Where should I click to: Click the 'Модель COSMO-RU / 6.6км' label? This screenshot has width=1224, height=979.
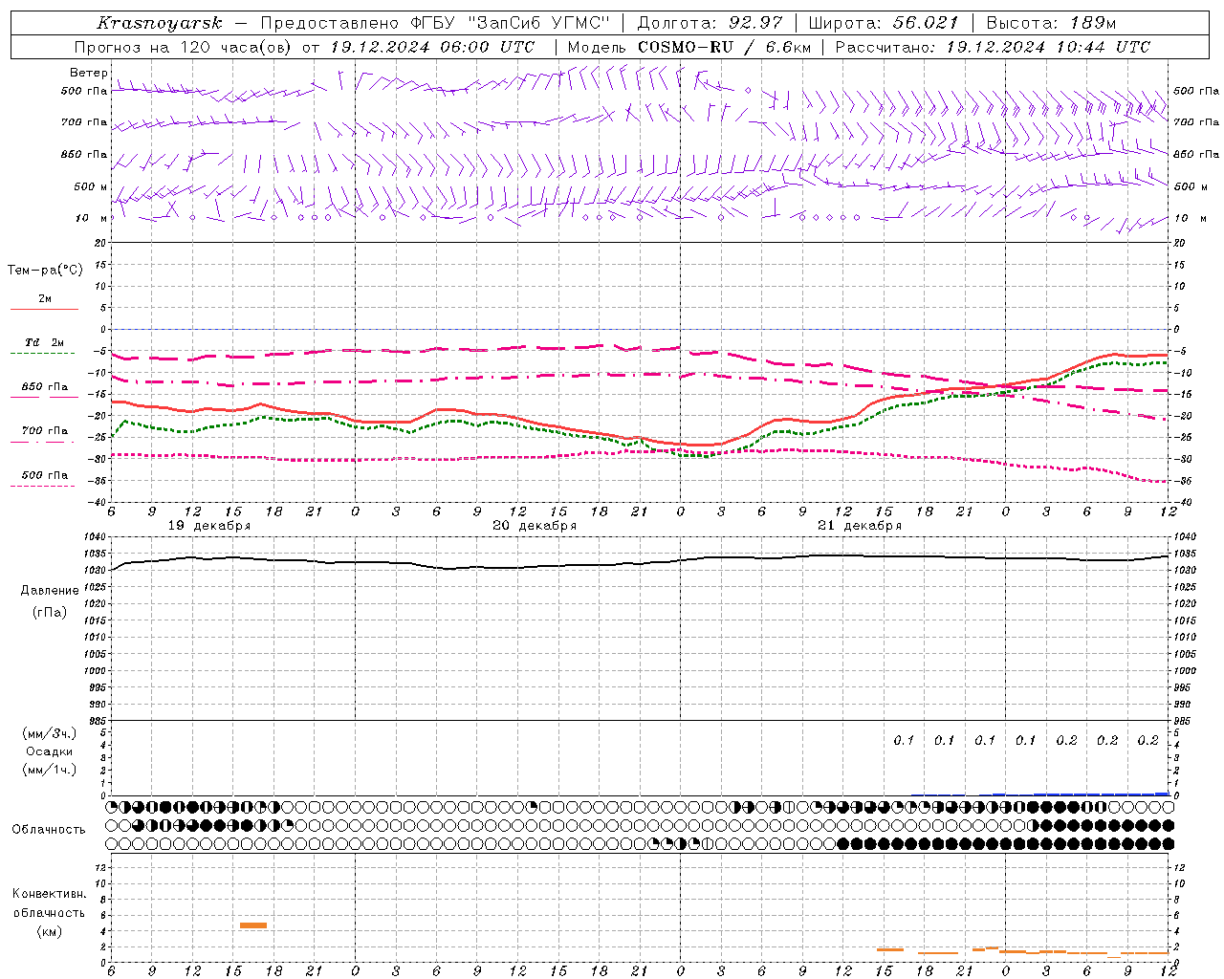click(689, 47)
